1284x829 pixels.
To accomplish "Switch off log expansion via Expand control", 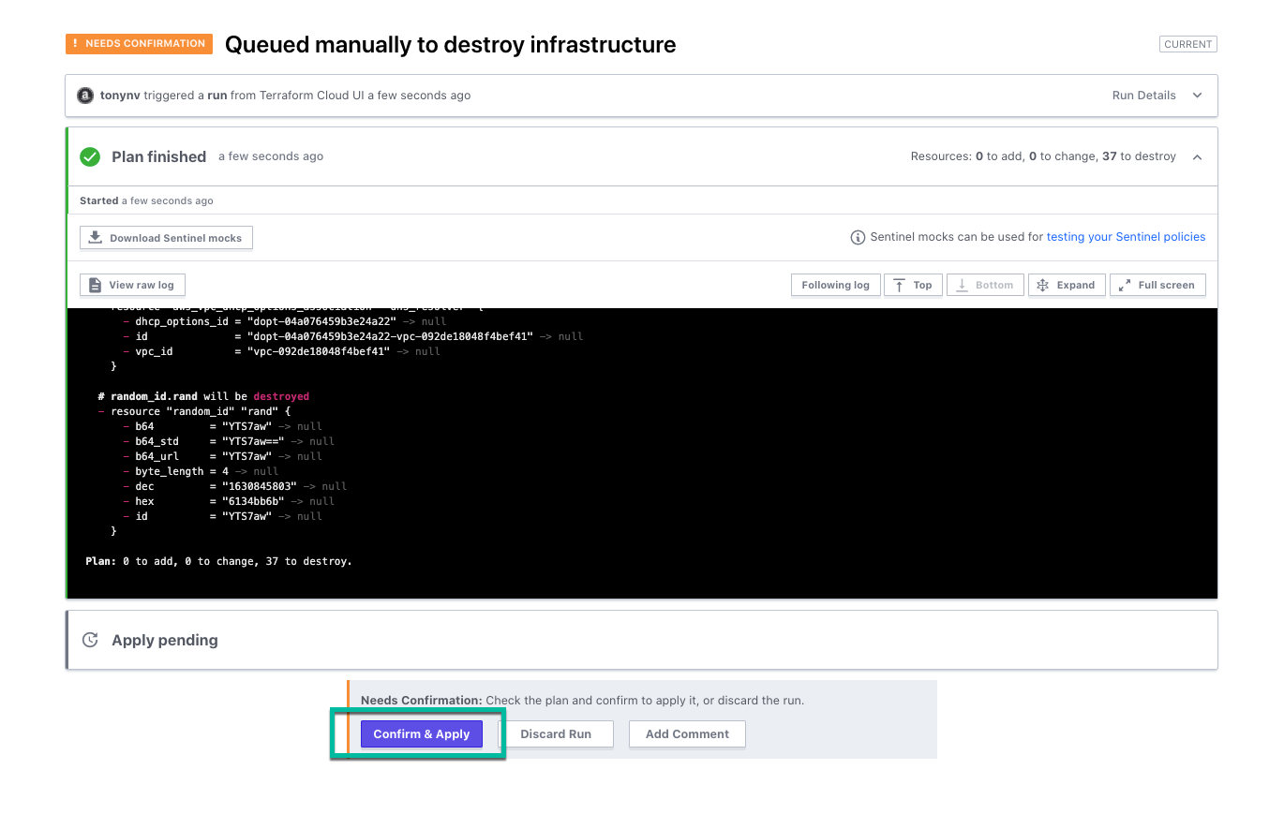I will pos(1067,284).
